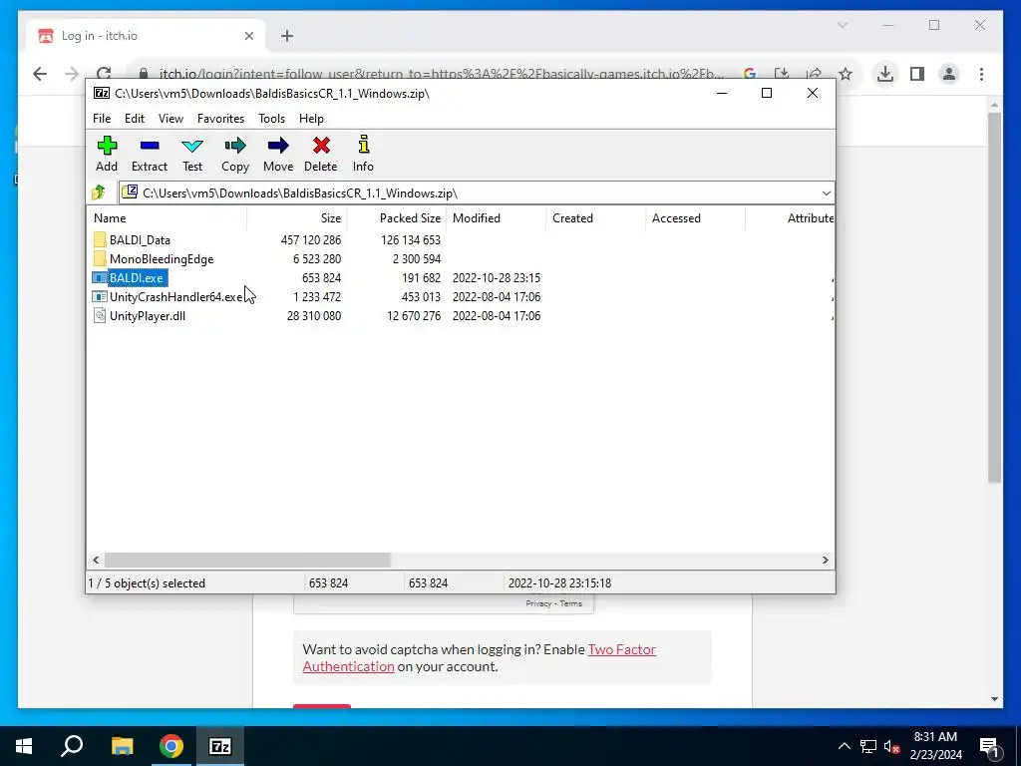Click the Chrome URL address bar
1021x766 pixels.
pyautogui.click(x=440, y=74)
